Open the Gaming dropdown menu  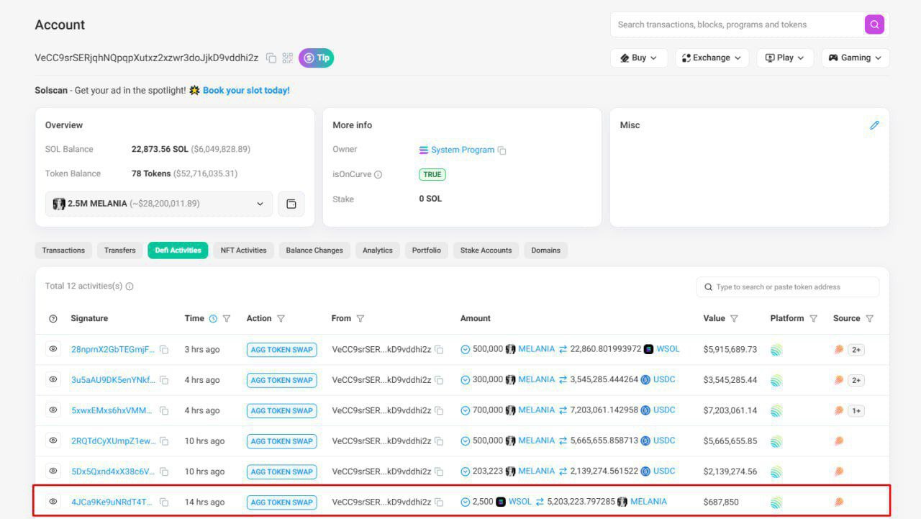[856, 58]
